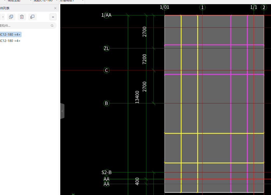
Task: Open the 分层筏板1 dropdown
Action: (x=71, y=1)
